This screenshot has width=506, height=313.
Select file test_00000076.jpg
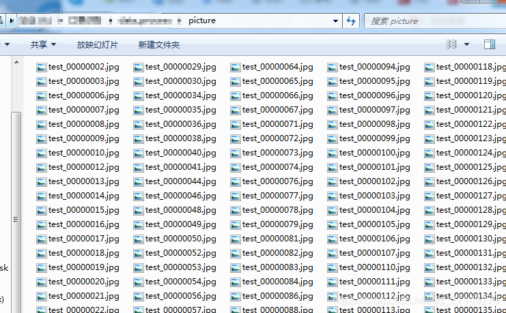pos(272,181)
